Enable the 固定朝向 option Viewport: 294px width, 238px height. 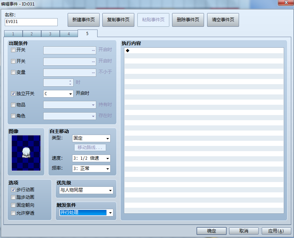(x=13, y=205)
